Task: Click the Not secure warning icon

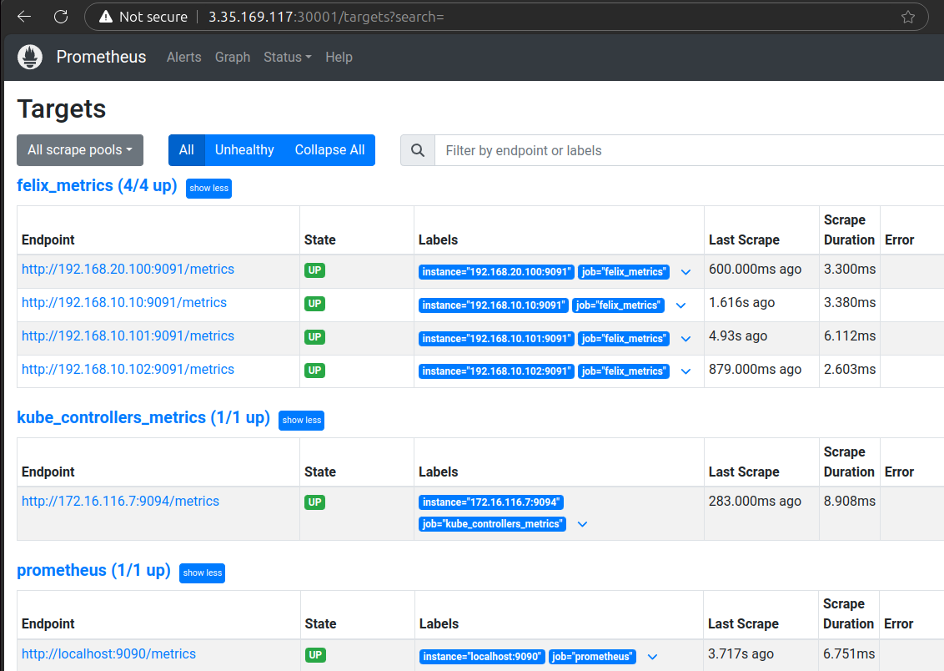Action: [x=106, y=17]
